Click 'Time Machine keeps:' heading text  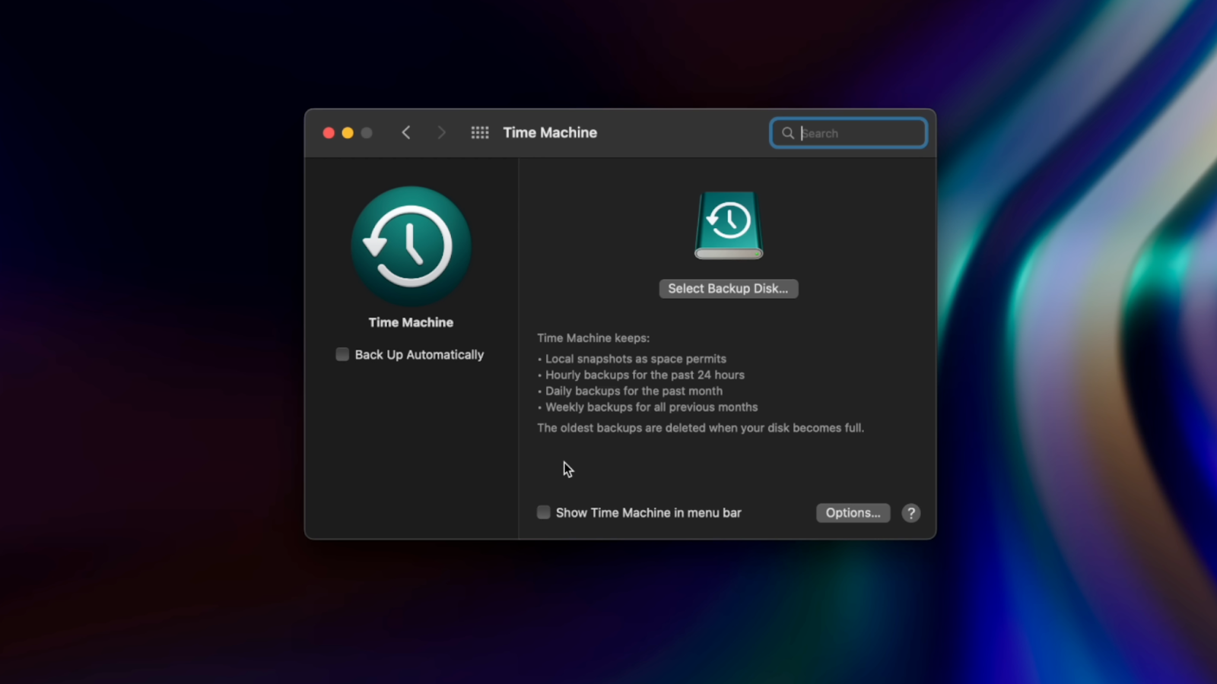(x=593, y=338)
